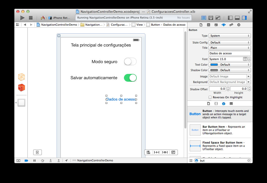Pause program execution in debug bar
This screenshot has width=267, height=183.
pyautogui.click(x=35, y=160)
